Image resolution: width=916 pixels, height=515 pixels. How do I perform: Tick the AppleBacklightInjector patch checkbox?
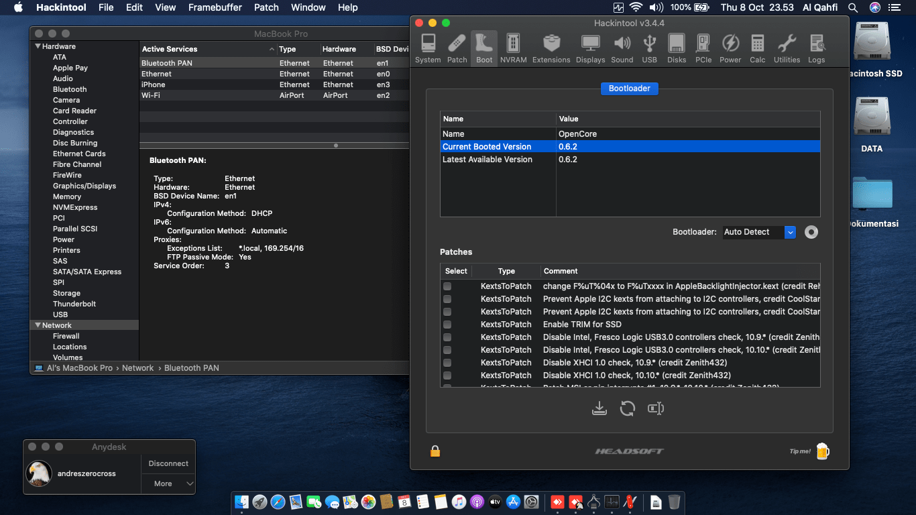pos(447,286)
